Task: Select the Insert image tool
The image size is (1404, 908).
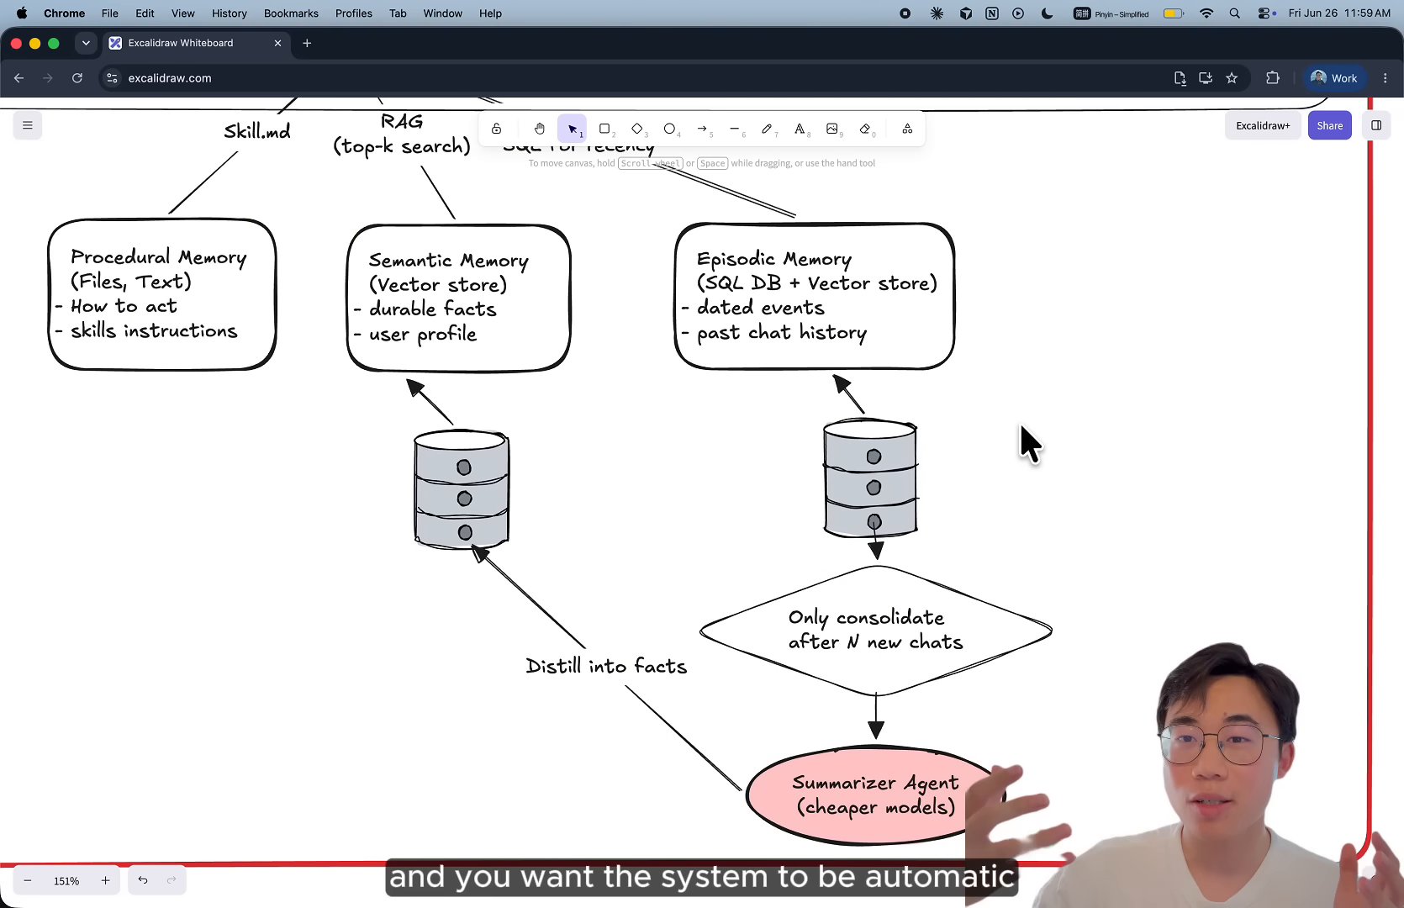Action: tap(832, 129)
